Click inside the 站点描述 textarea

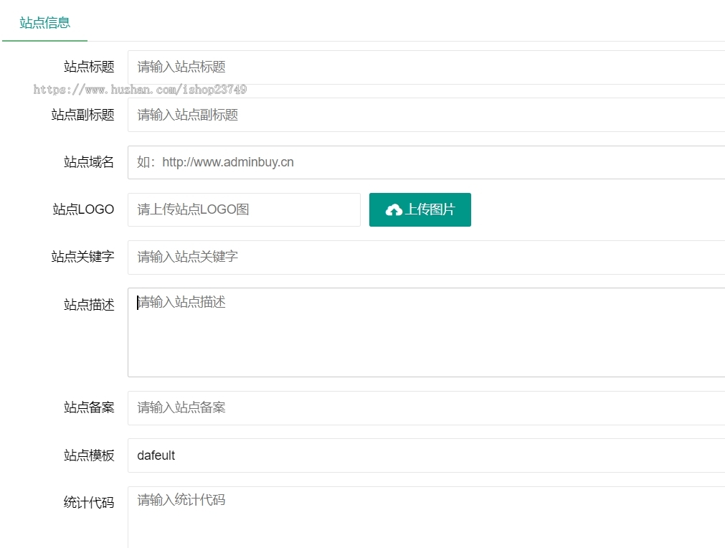point(426,333)
